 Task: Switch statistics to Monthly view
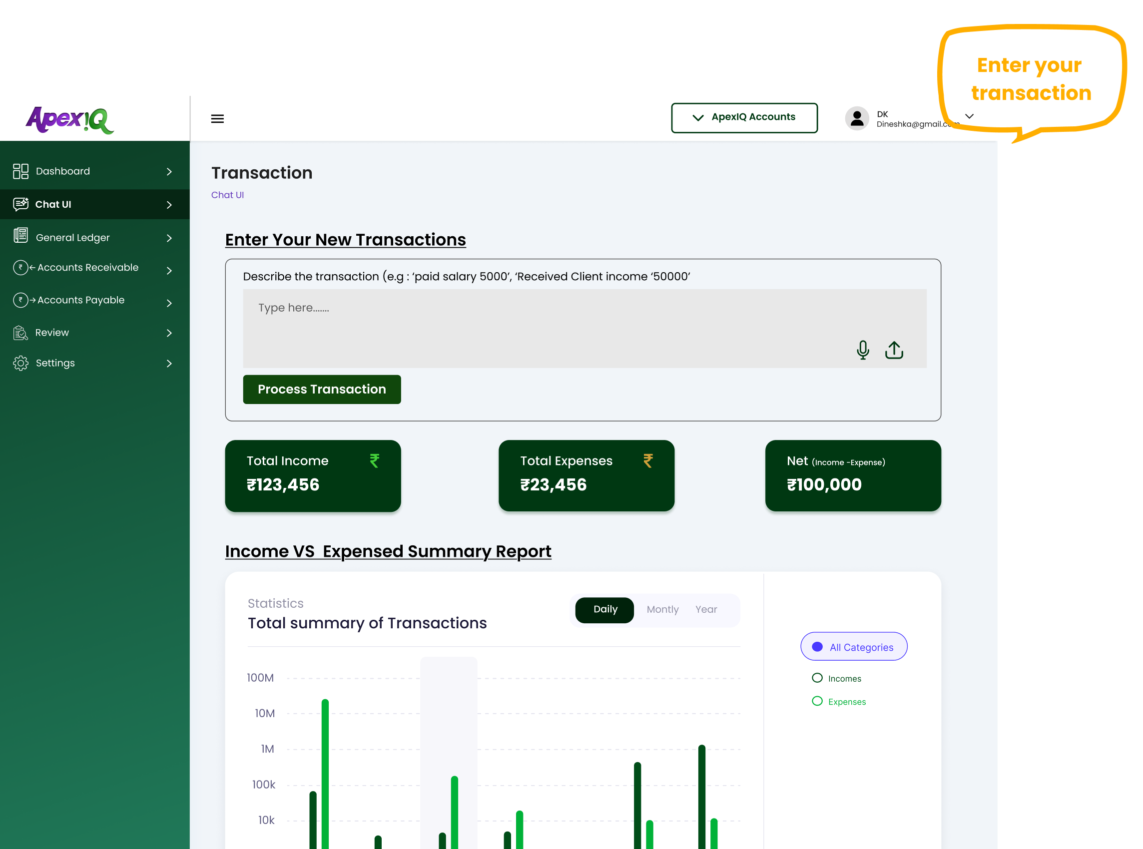(x=662, y=609)
